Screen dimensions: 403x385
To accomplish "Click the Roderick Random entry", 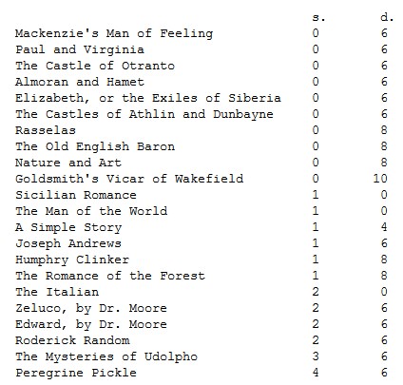I will click(72, 340).
